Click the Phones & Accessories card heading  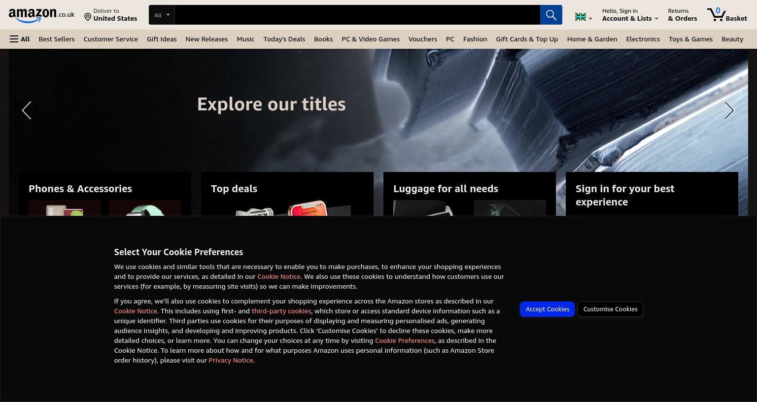point(80,189)
